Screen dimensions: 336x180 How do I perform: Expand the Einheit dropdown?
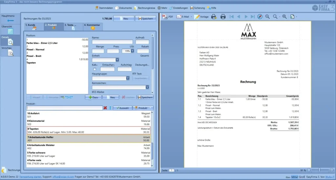tap(117, 60)
